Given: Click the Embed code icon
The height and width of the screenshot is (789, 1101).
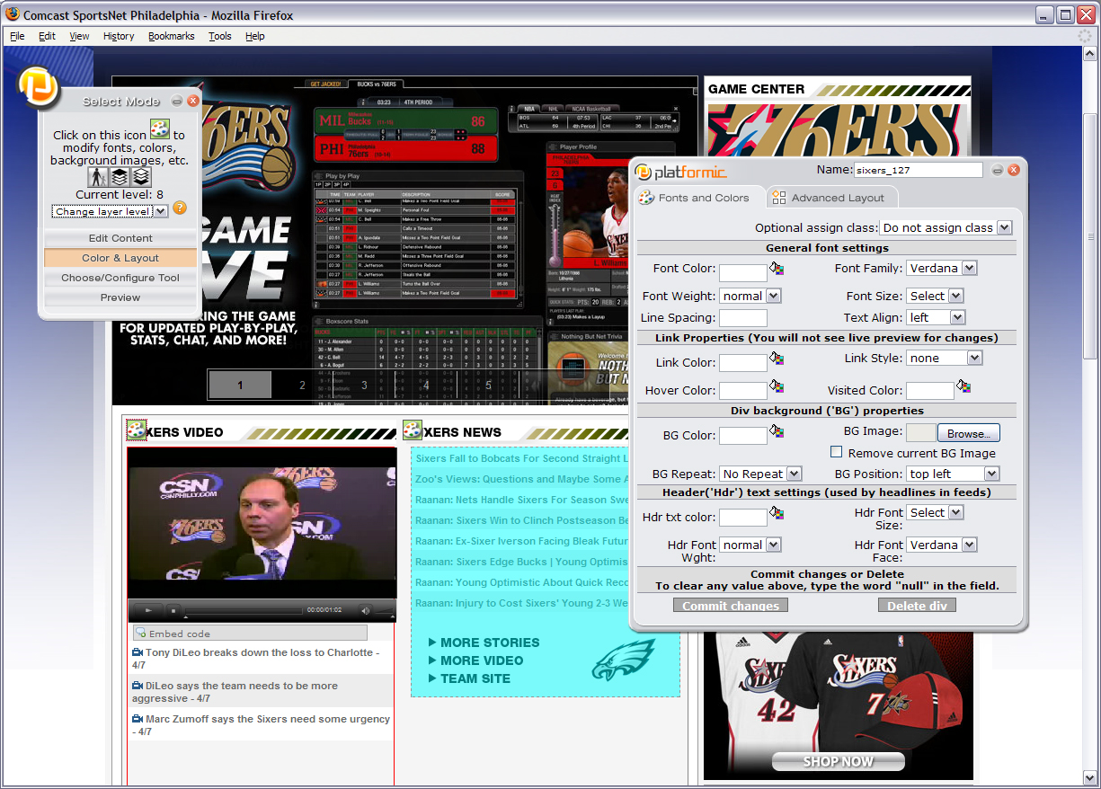Looking at the screenshot, I should pyautogui.click(x=141, y=634).
